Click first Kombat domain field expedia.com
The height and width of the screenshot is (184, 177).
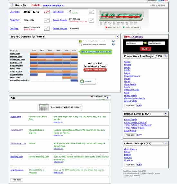point(134,43)
